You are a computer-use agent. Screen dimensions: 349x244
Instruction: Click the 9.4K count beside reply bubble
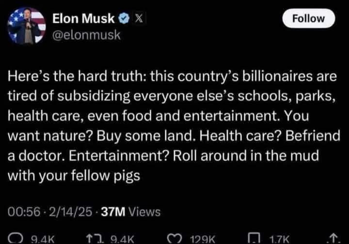click(43, 240)
